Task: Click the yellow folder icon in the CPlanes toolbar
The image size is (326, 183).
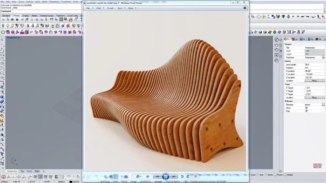Action: pos(71,20)
